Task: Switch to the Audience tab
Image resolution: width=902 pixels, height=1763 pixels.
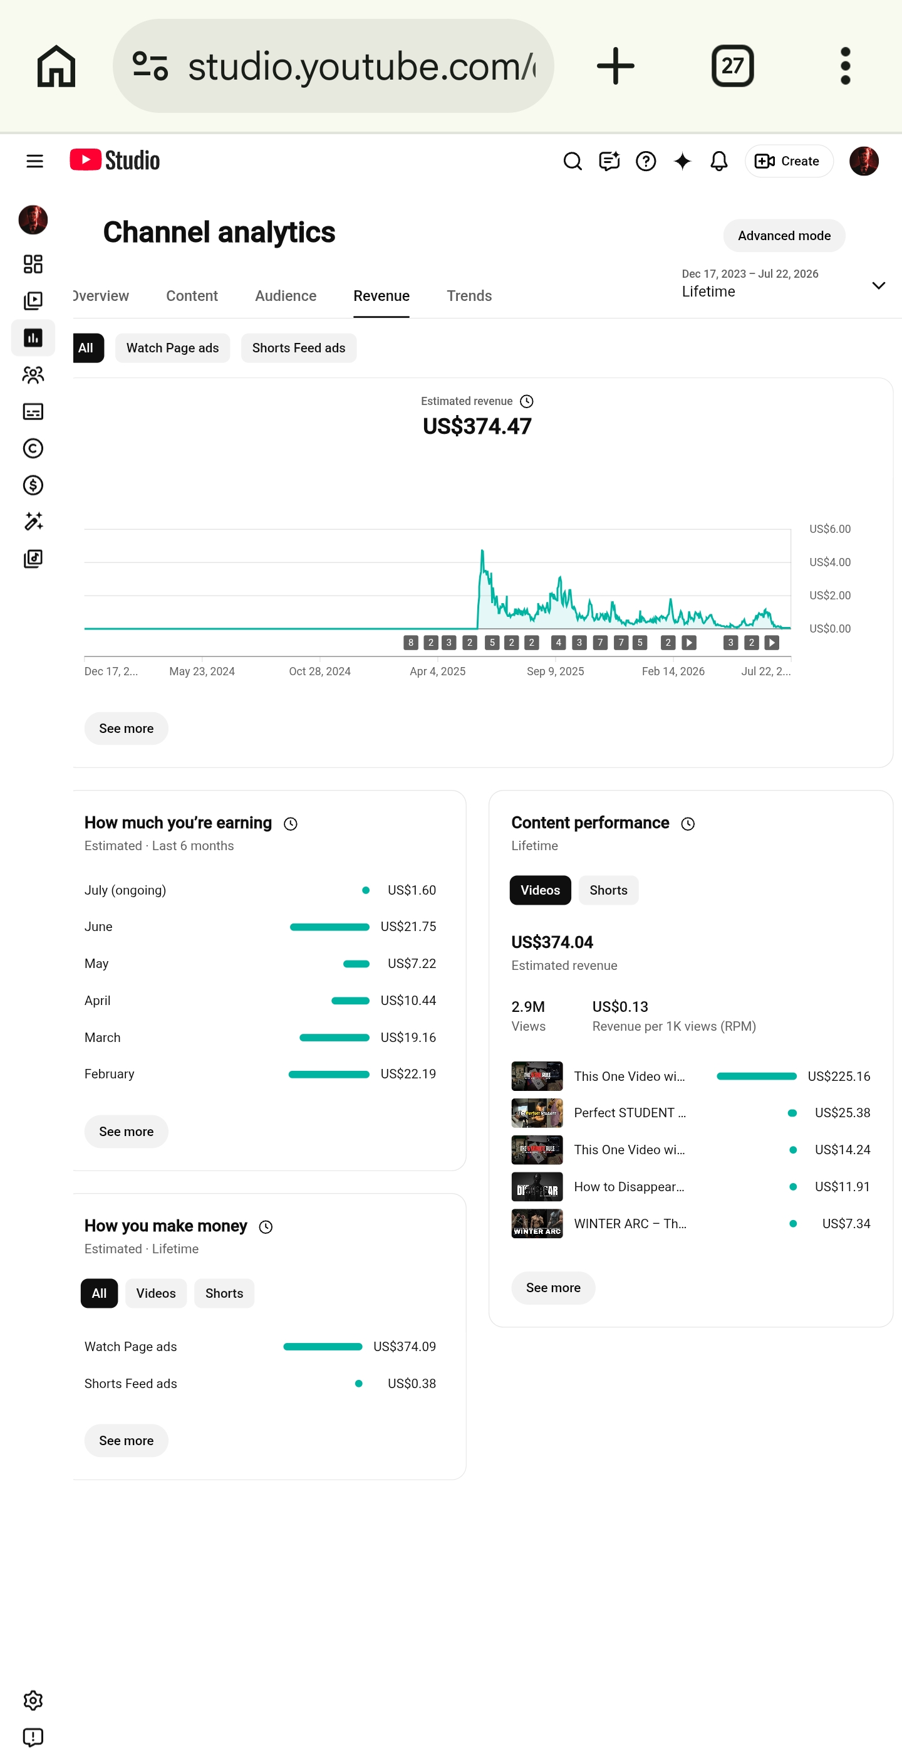Action: [x=286, y=296]
